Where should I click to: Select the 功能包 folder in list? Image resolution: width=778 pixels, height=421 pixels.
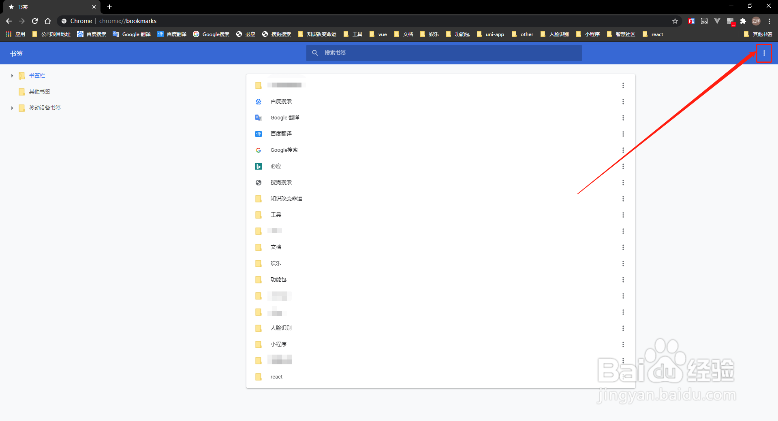(440, 280)
